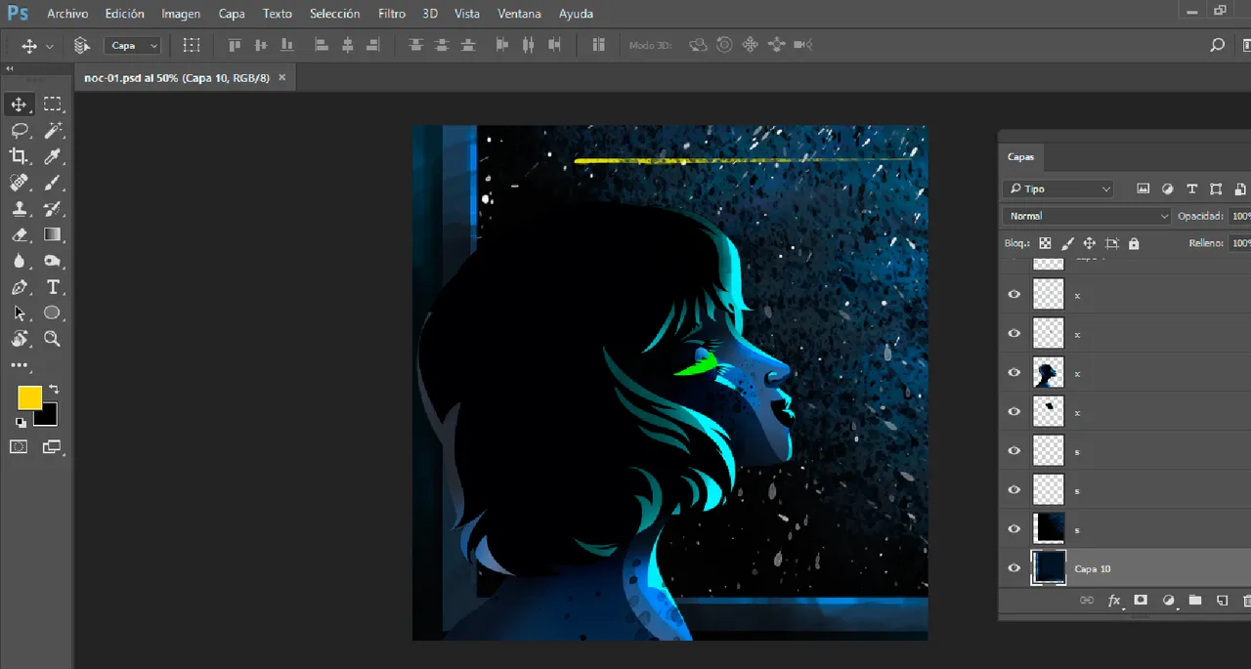Viewport: 1251px width, 669px height.
Task: Open the Edit Toolbar three-dots button
Action: pos(19,365)
